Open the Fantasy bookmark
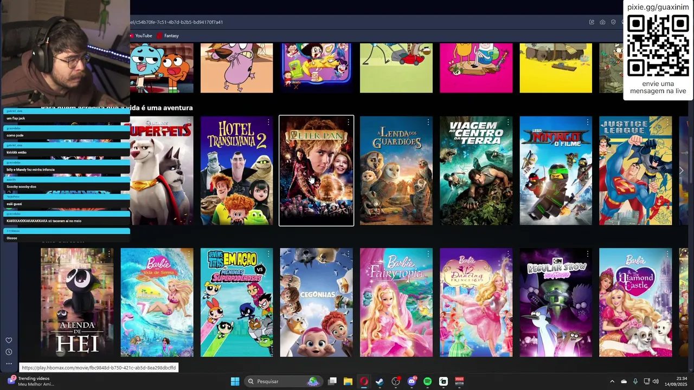This screenshot has width=694, height=390. (x=168, y=36)
